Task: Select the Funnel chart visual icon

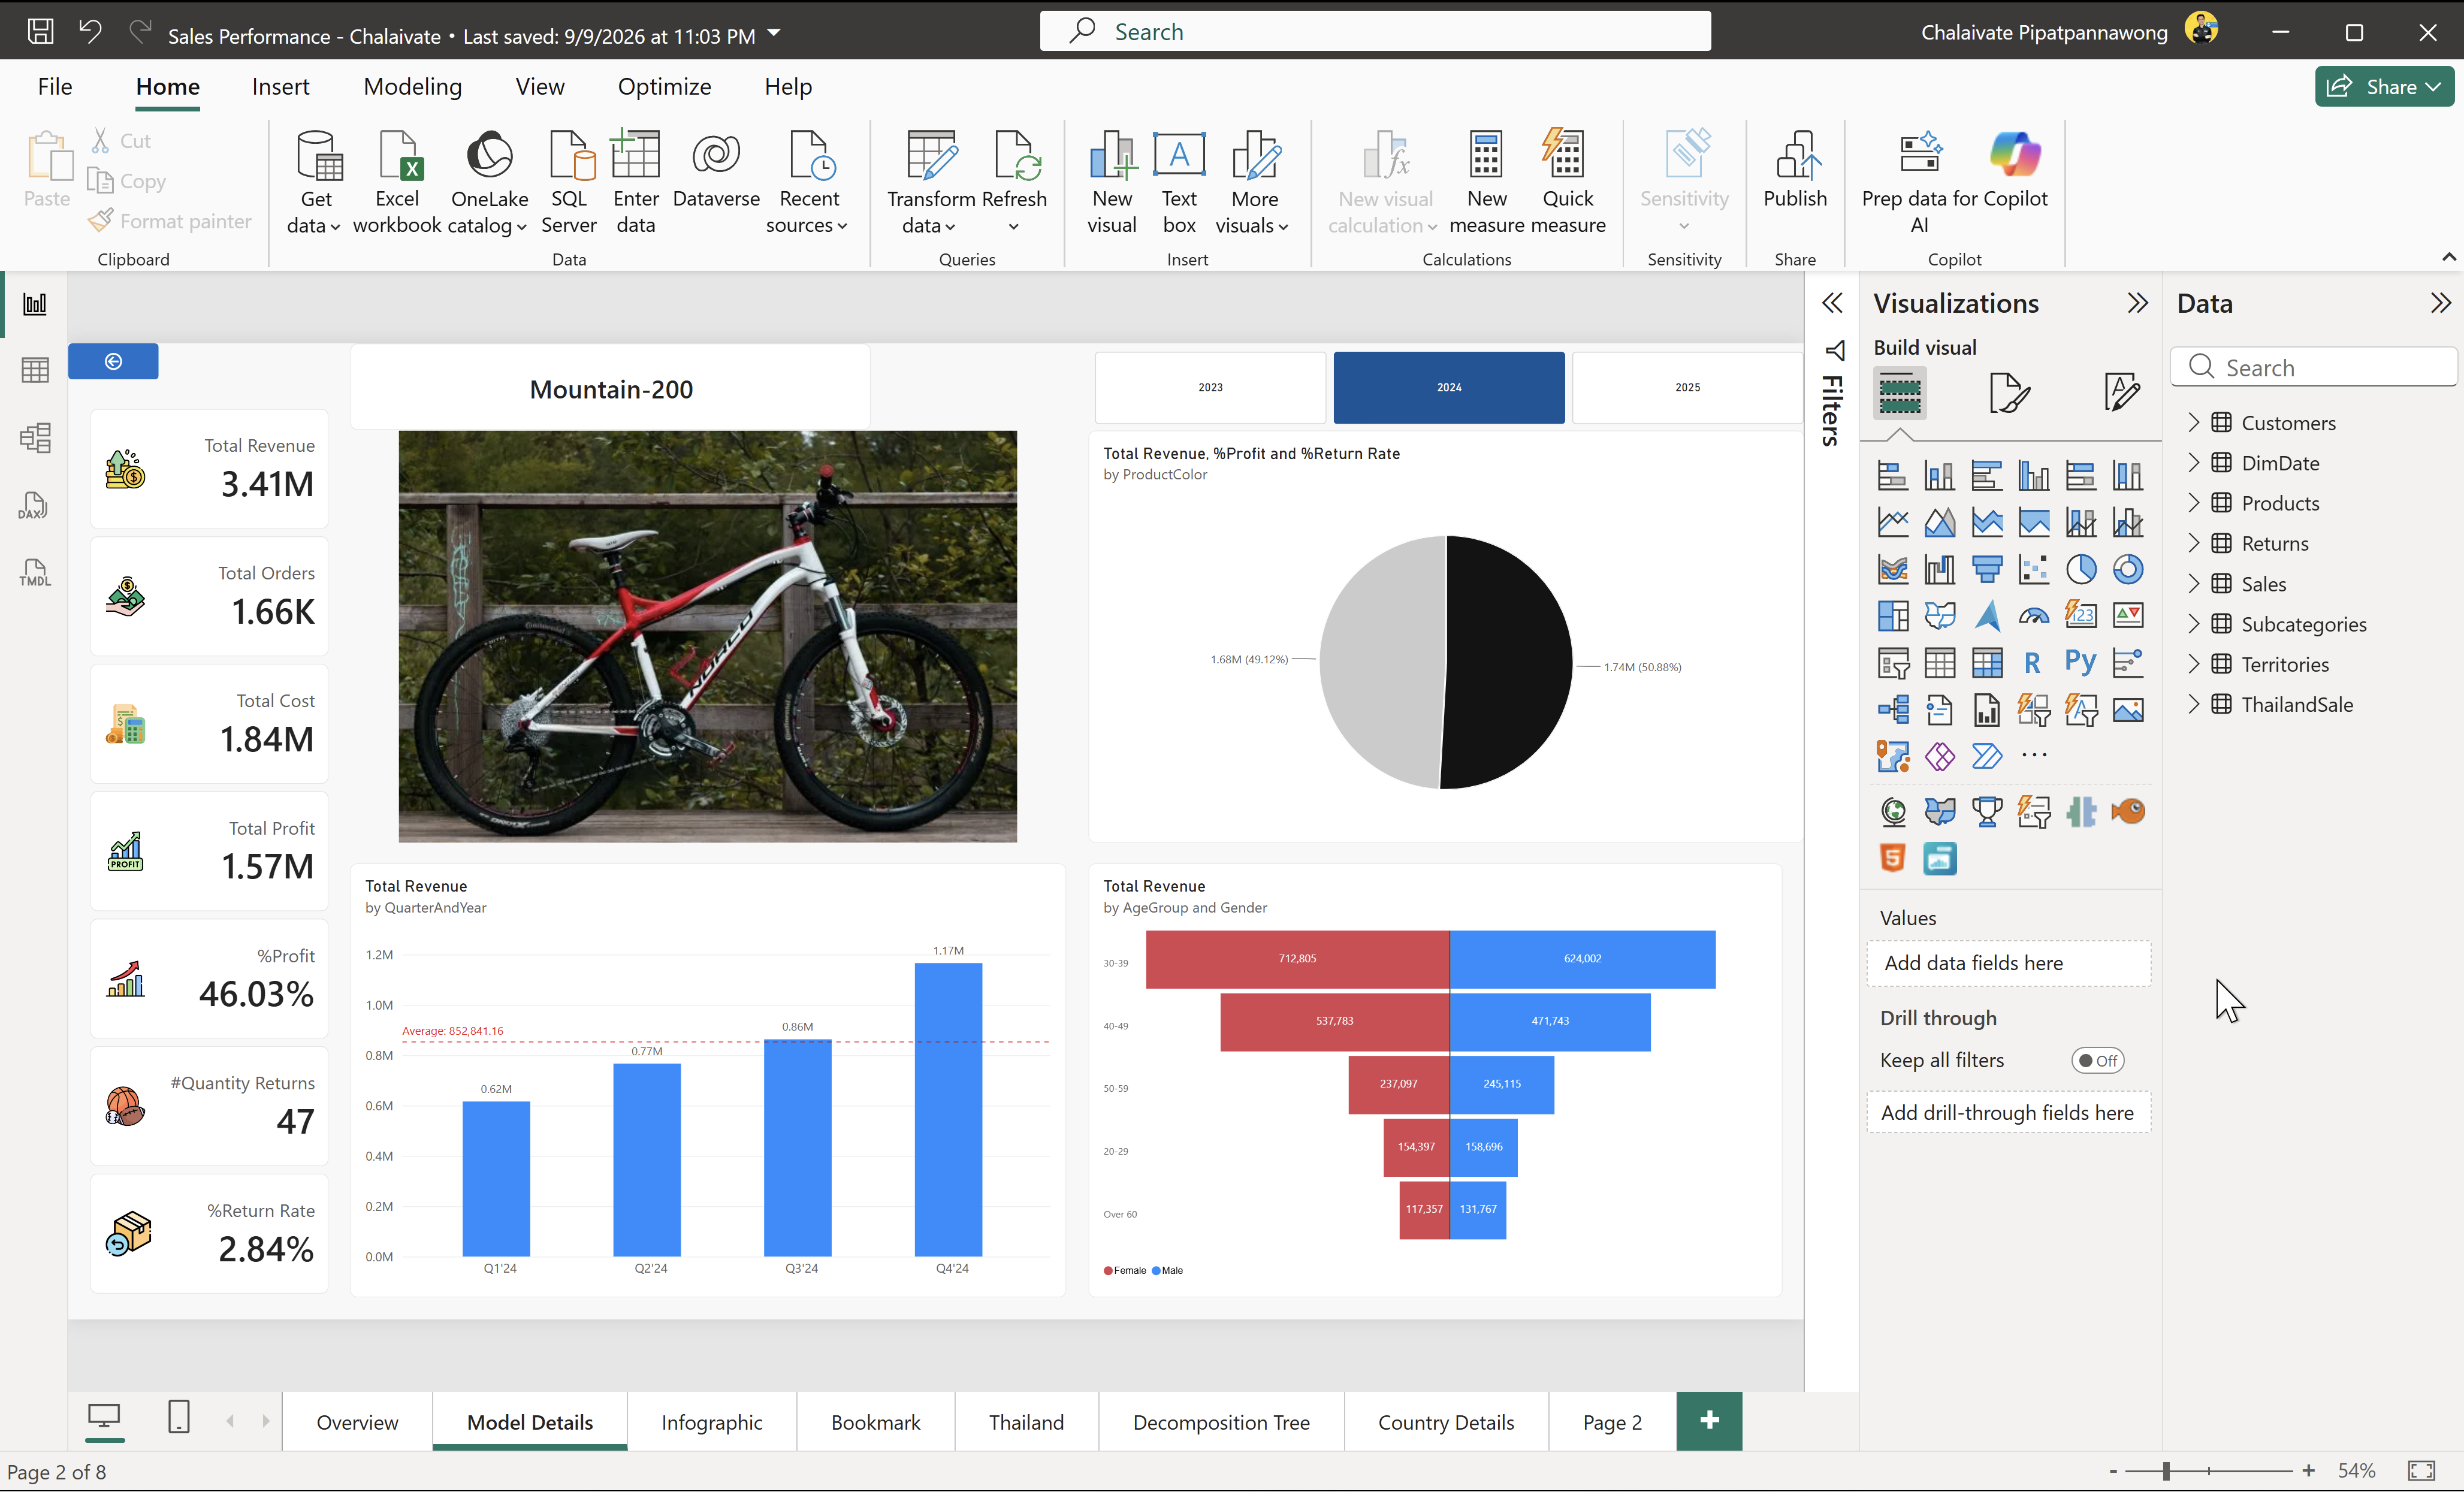Action: click(1987, 569)
